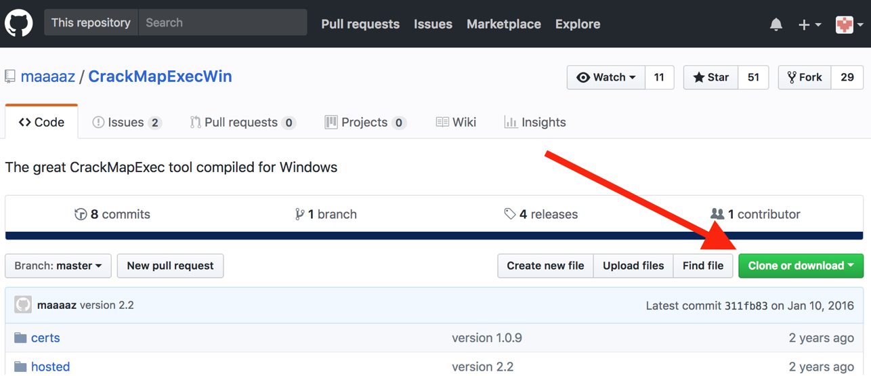
Task: Click Create new file button
Action: tap(545, 266)
